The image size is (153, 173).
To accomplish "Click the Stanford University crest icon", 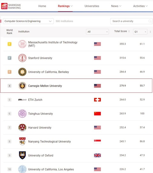I will (x=22, y=58).
